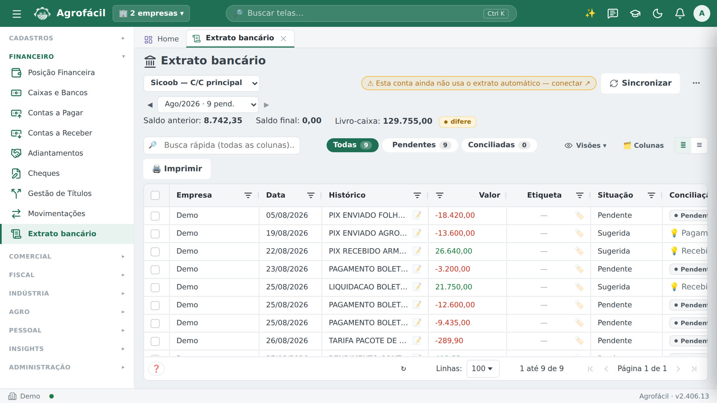Edit note on PIX RECEBIDO ARM row
The image size is (717, 403).
coord(417,251)
